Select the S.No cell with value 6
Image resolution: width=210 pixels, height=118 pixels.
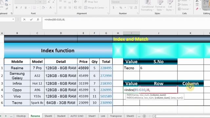[158, 68]
